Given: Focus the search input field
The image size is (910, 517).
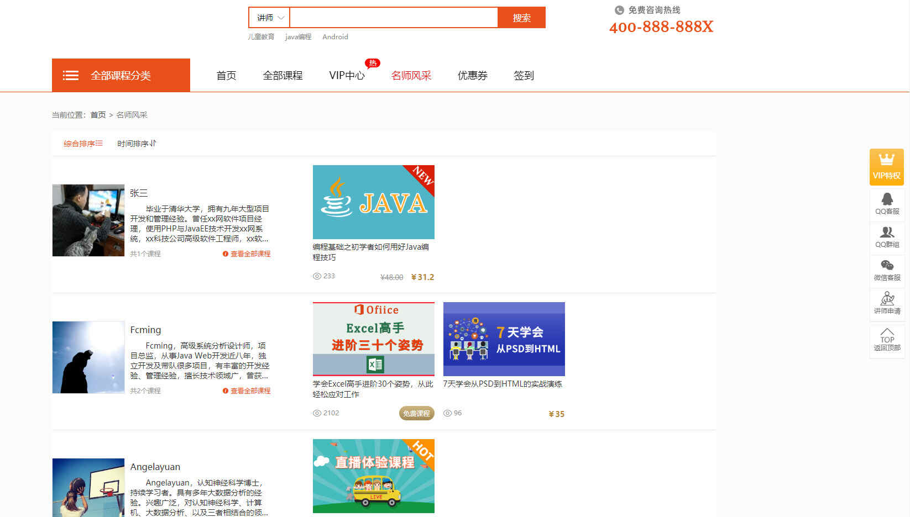Looking at the screenshot, I should 394,18.
